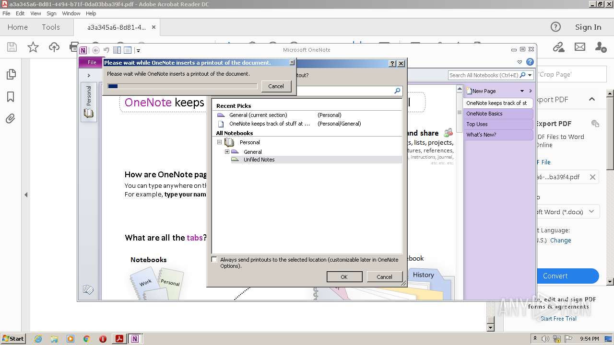Click Opera icon in taskbar
The image size is (614, 345).
tap(103, 339)
